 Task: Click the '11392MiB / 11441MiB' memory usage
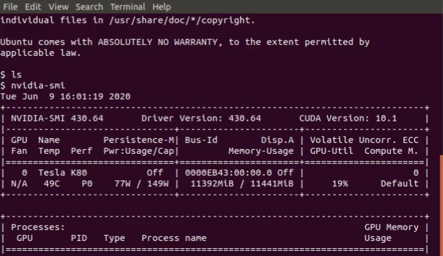[x=242, y=183]
